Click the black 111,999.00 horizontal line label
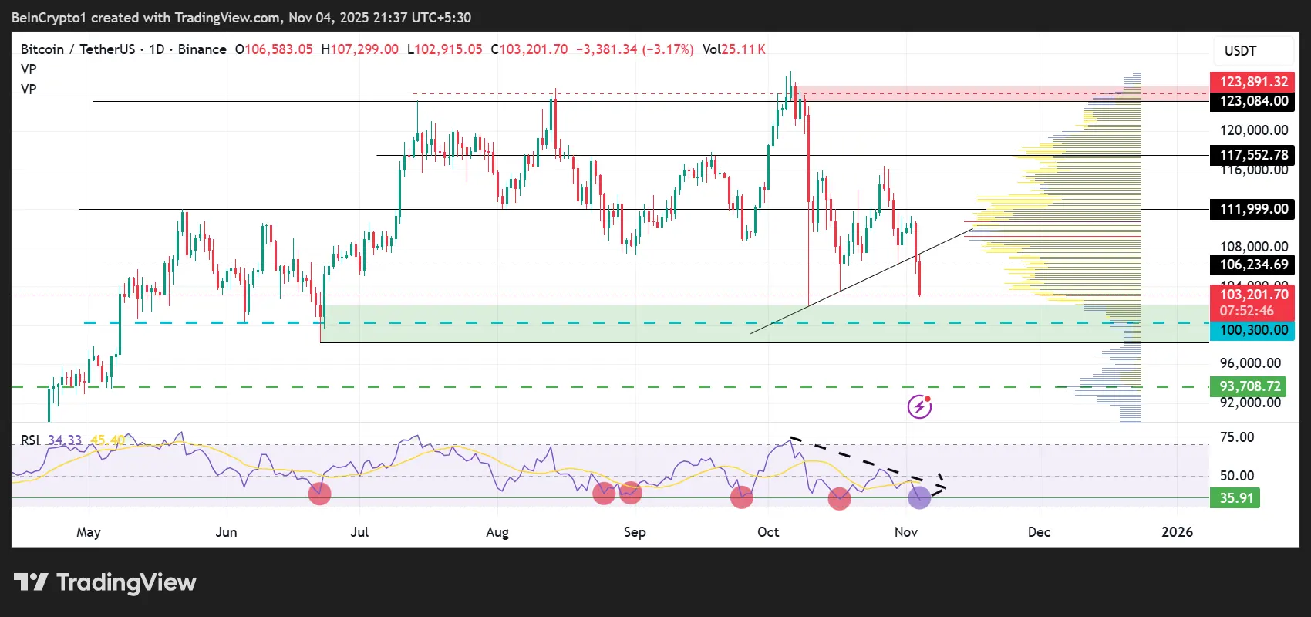 coord(1252,209)
